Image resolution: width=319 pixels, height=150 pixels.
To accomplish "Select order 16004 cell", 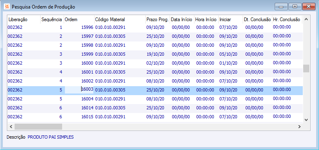I will [79, 99].
